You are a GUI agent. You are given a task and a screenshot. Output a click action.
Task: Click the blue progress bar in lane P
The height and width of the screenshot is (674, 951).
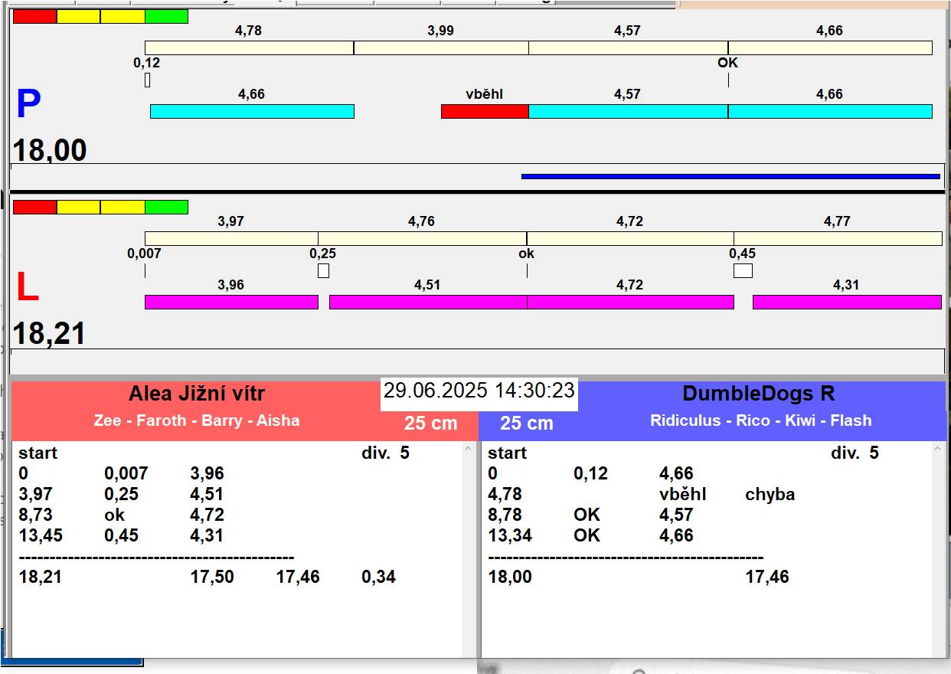[730, 176]
